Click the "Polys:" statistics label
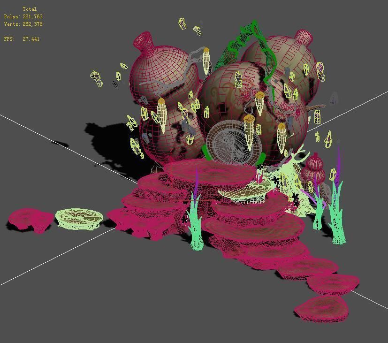The width and height of the screenshot is (388, 343). pos(12,16)
